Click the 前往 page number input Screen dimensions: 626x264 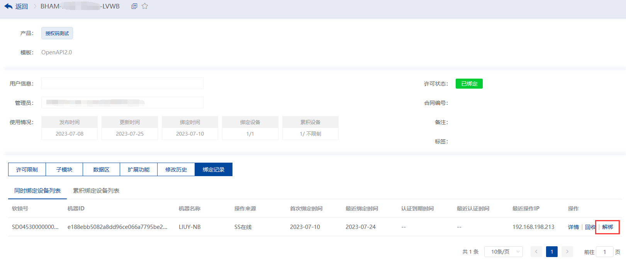pos(605,252)
